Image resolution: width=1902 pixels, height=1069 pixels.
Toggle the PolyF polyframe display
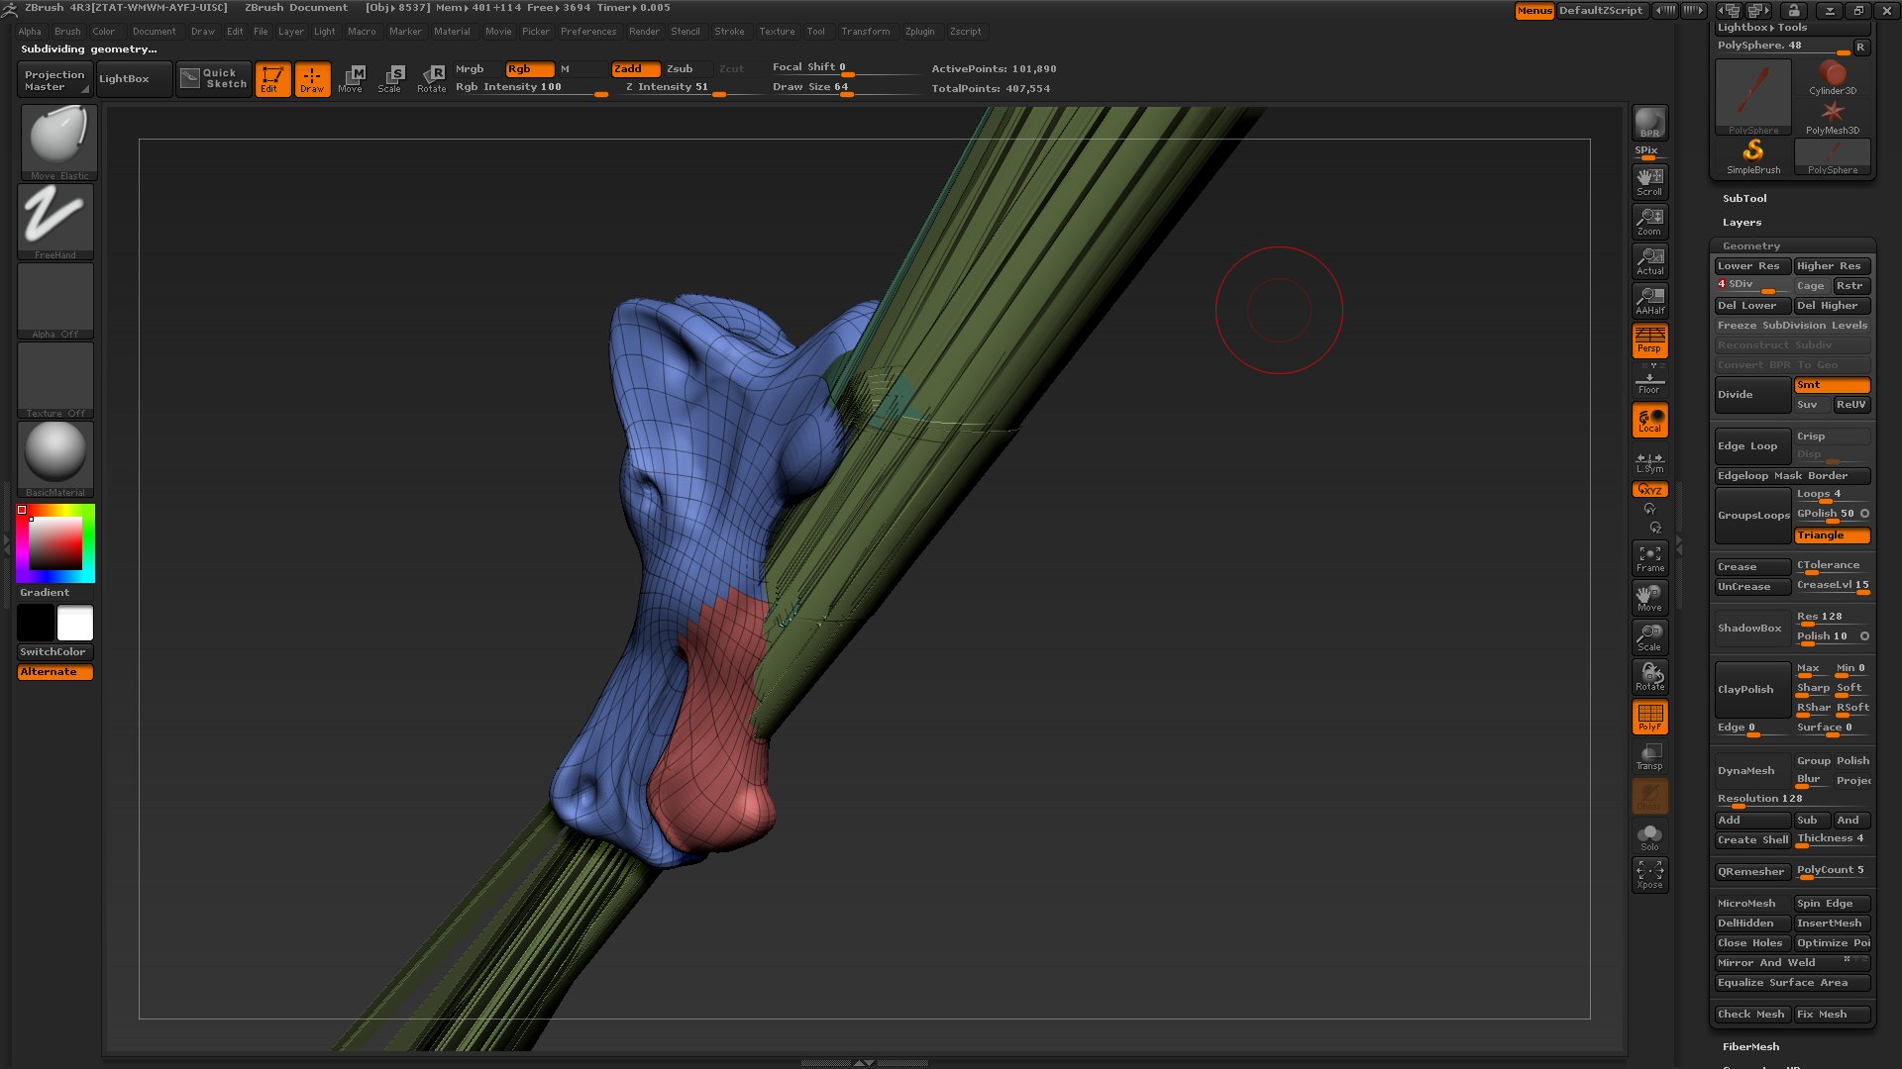point(1648,717)
